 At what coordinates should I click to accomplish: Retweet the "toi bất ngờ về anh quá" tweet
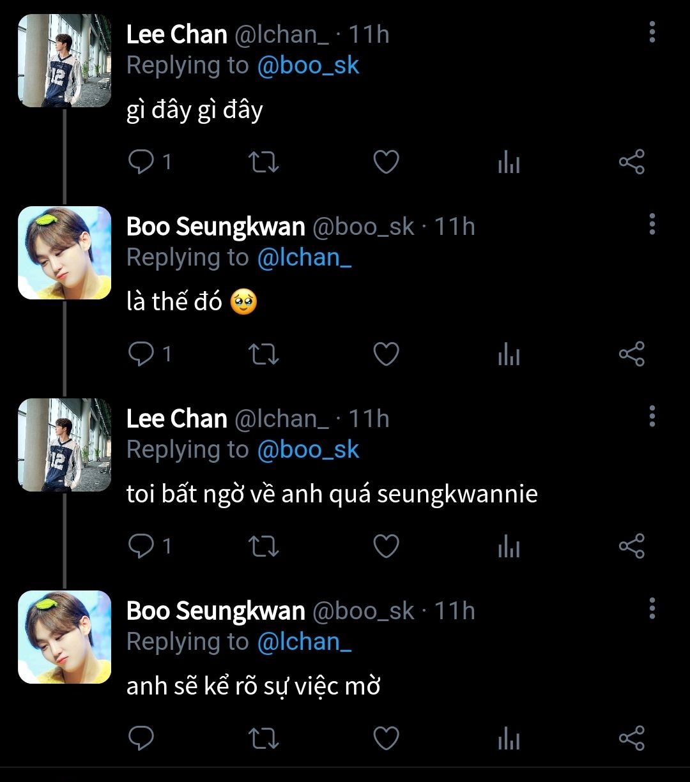[263, 546]
